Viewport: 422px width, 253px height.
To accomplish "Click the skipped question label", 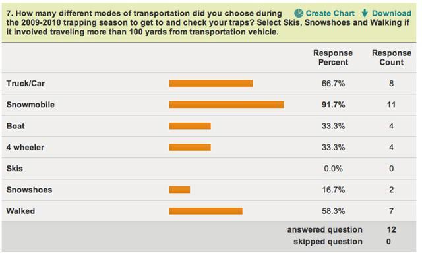I will coord(328,241).
